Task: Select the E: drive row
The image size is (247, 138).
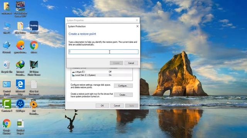Action: click(x=102, y=72)
